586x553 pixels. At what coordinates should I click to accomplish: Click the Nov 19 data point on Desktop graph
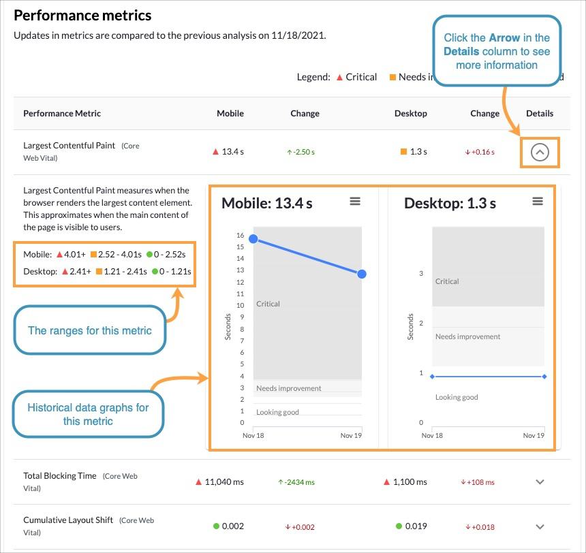(x=544, y=375)
